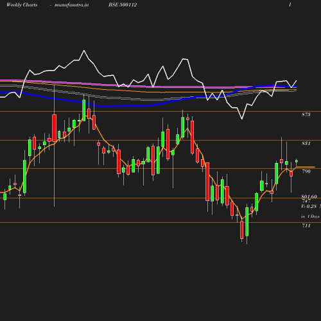Click the "in 1 Days" text
Viewport: 321px width, 321px height.
click(x=310, y=216)
